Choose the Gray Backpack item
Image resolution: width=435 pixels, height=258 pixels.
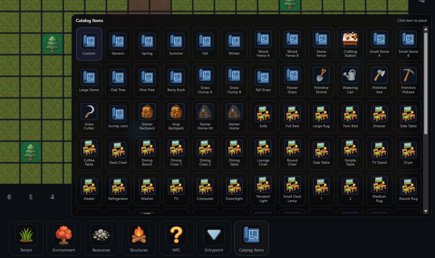[176, 116]
